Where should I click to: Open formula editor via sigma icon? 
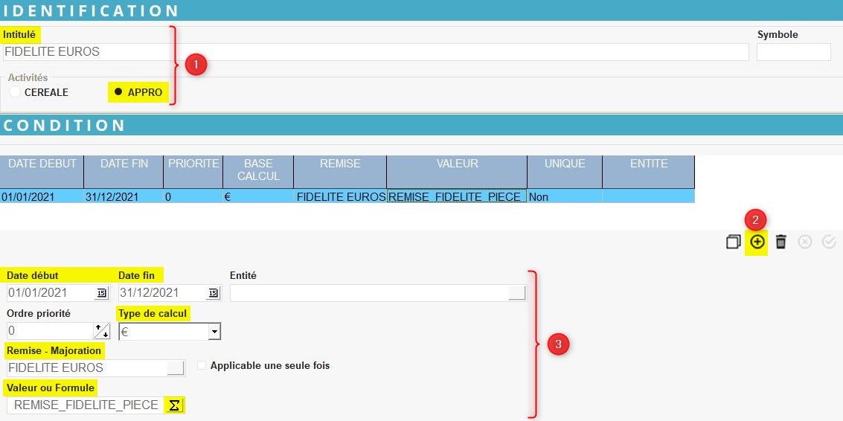(174, 405)
